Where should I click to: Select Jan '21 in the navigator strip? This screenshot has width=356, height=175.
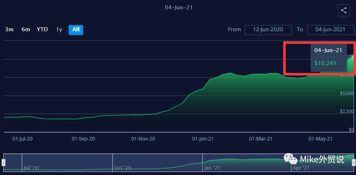tap(212, 167)
